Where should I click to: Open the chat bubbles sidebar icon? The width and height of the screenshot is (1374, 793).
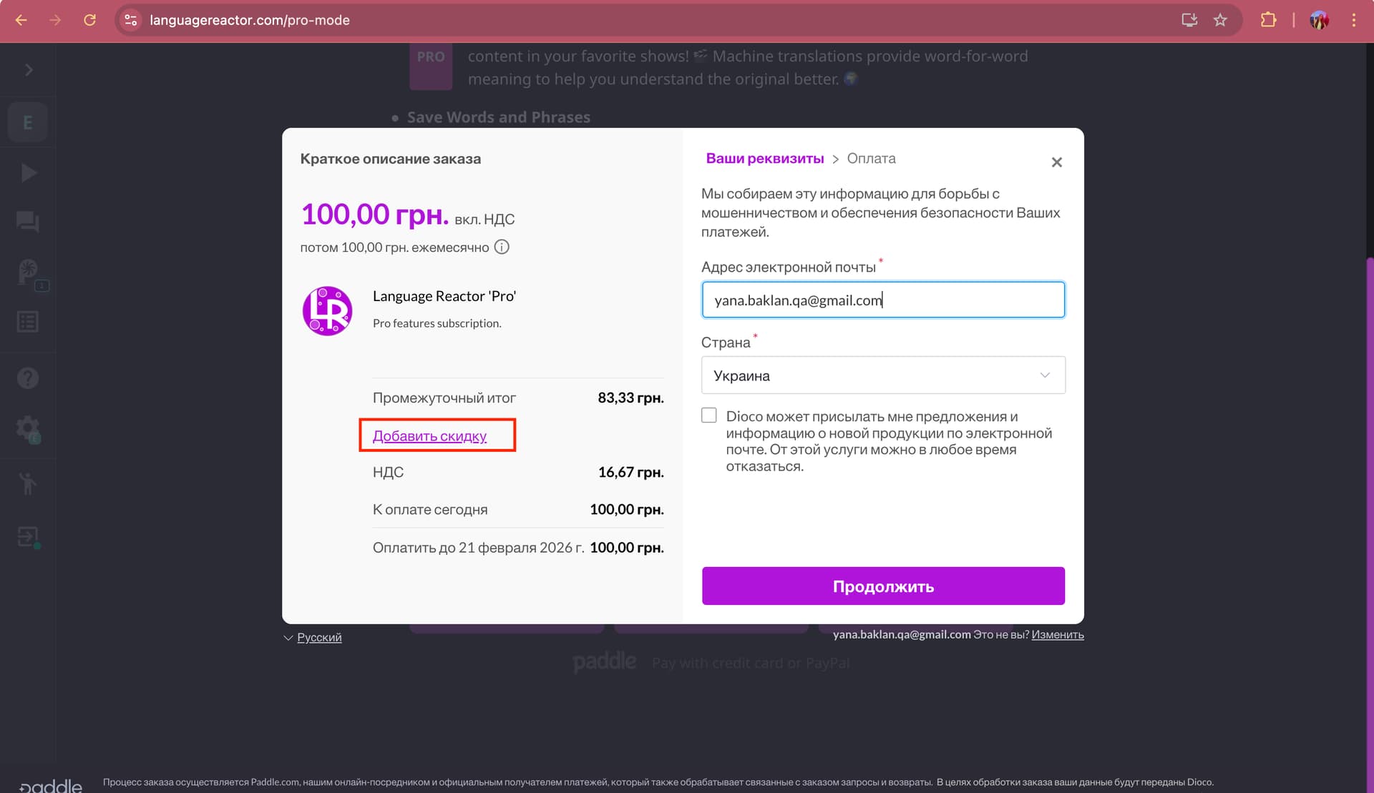click(28, 222)
